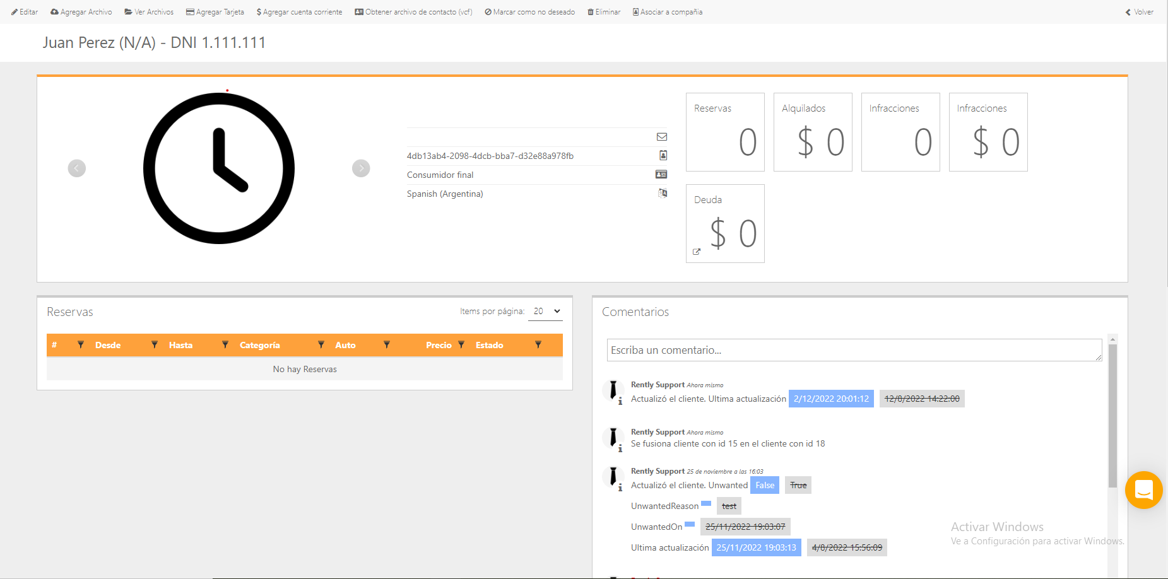Click Asociar a compañia option
The height and width of the screenshot is (579, 1168).
(x=667, y=12)
